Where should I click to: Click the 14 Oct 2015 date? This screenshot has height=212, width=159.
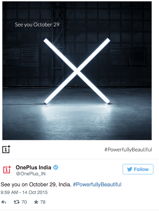coord(35,192)
